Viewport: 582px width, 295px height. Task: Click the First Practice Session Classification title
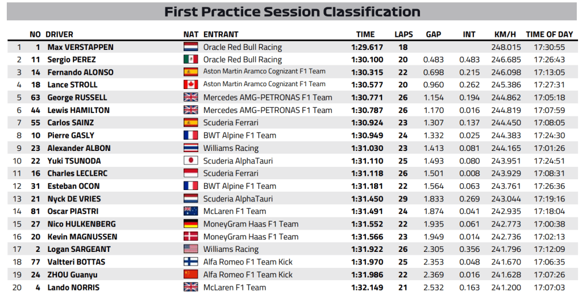292,12
